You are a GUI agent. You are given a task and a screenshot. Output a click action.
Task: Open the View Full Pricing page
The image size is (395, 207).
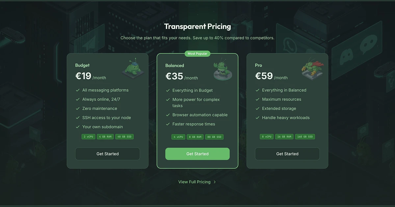(194, 182)
